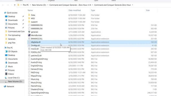Select This PC in navigation pane

pos(10,48)
